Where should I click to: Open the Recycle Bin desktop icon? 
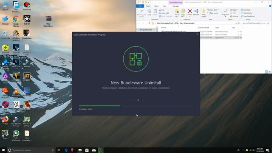click(5, 35)
